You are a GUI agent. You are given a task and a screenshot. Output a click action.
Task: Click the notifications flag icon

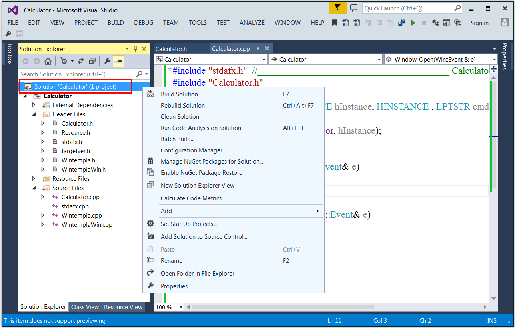(x=338, y=8)
